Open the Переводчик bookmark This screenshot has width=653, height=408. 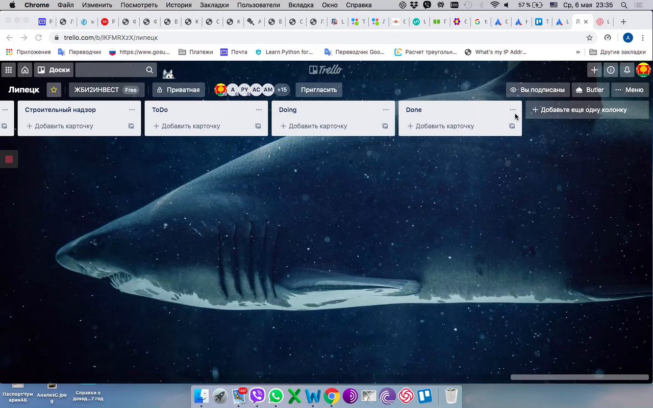(x=80, y=52)
